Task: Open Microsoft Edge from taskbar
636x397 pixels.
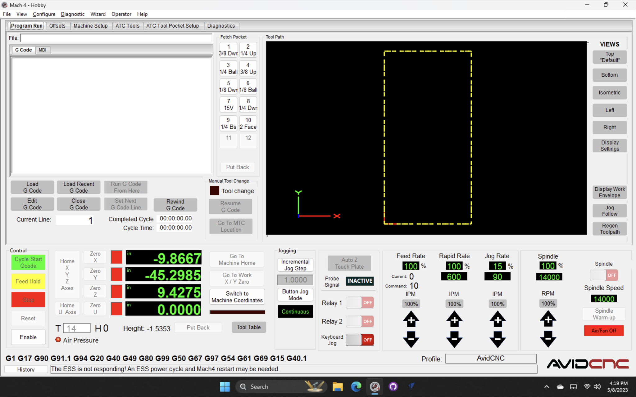Action: click(x=356, y=386)
